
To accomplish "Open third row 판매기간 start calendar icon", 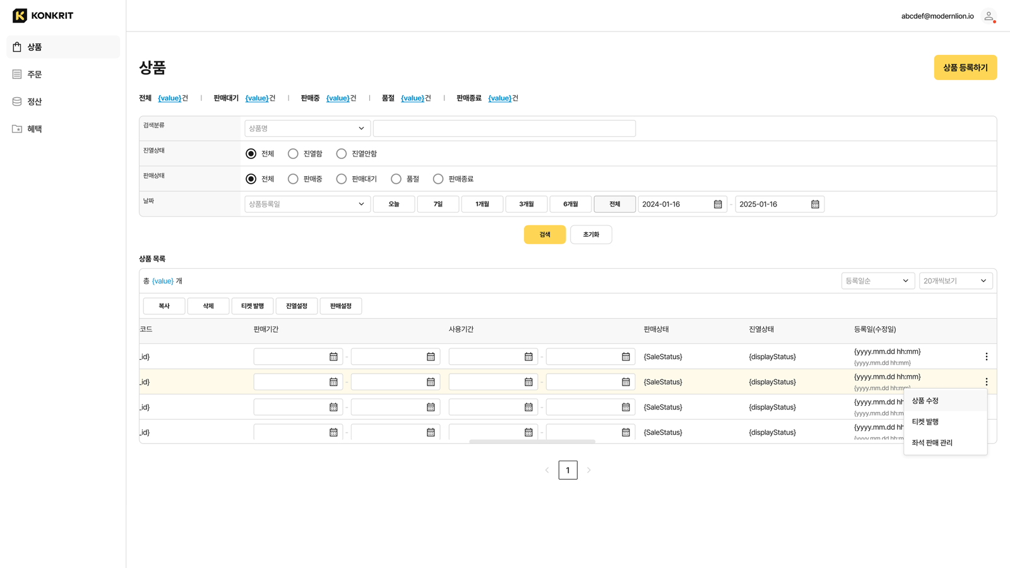I will pos(333,407).
